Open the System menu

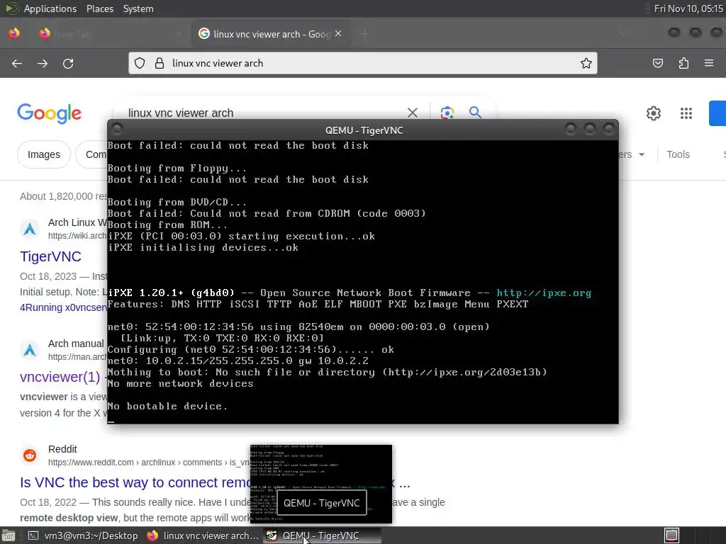(138, 8)
